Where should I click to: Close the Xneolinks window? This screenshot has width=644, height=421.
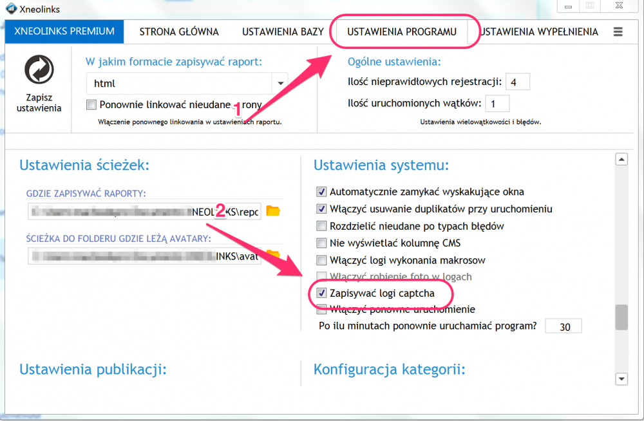[x=620, y=6]
